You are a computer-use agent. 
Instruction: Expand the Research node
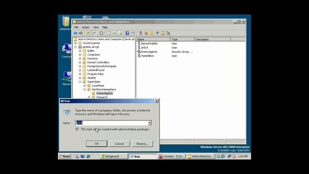(89, 97)
